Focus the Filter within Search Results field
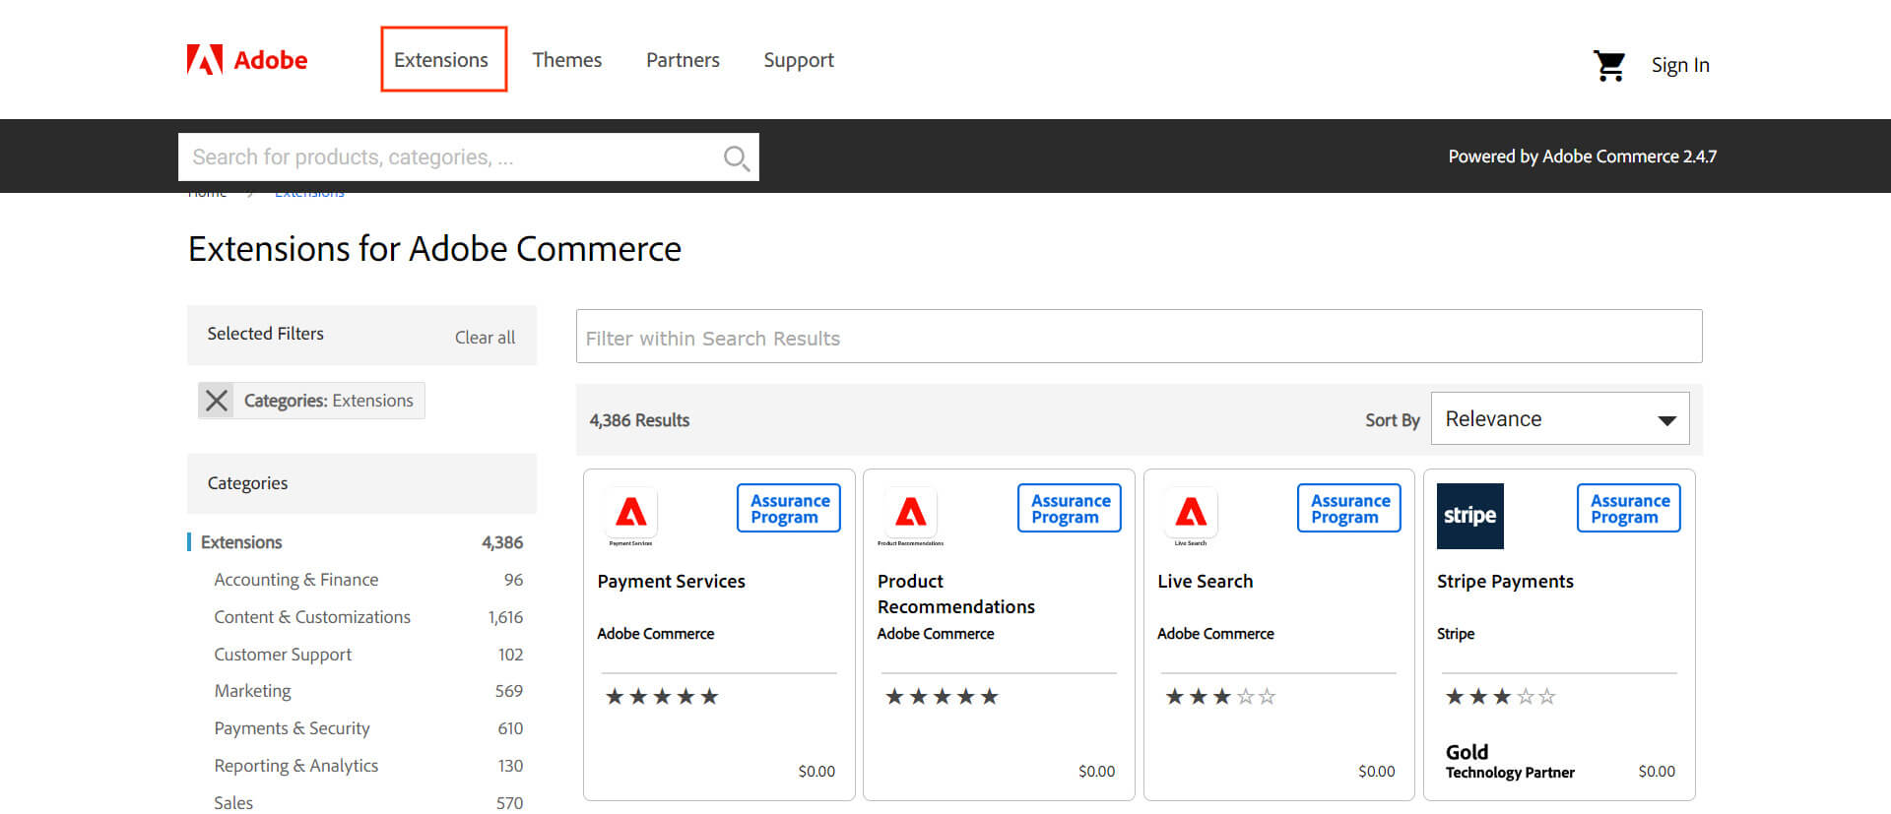The height and width of the screenshot is (814, 1891). tap(1139, 337)
